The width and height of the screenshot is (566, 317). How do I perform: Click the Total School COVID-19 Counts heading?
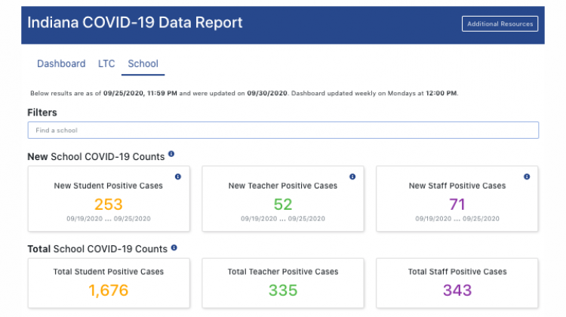coord(97,249)
